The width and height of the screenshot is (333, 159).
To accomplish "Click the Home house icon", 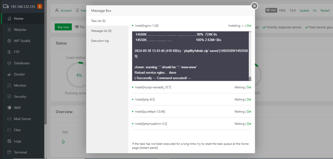I will point(9,18).
